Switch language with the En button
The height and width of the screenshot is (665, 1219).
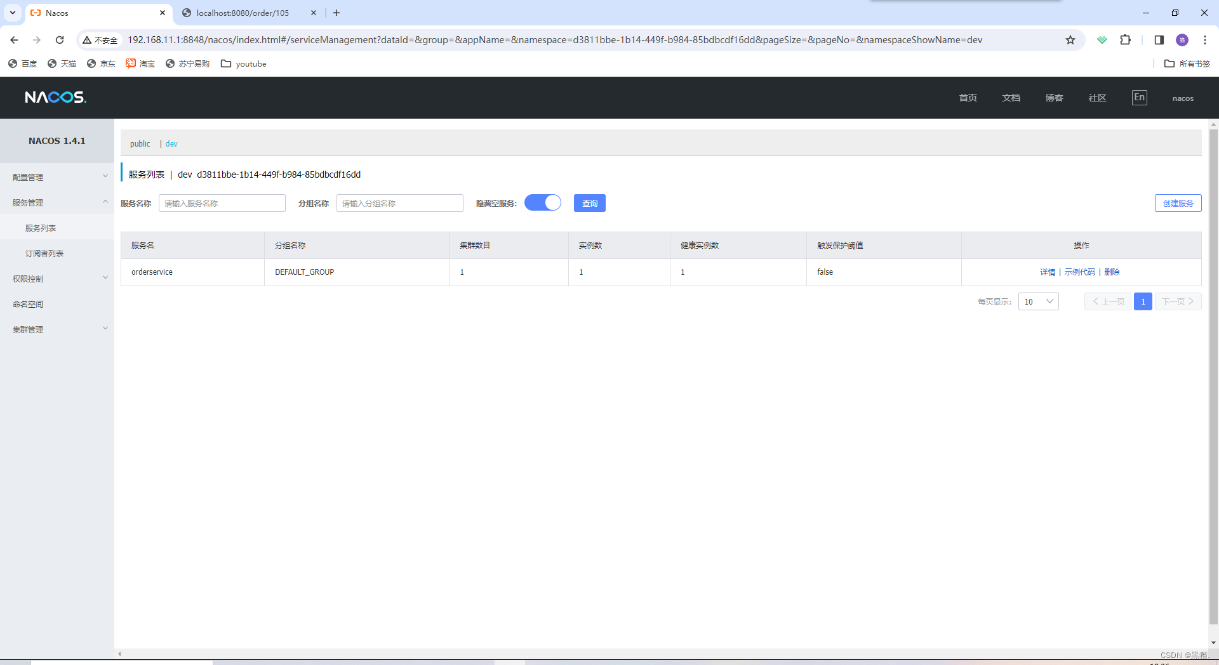[x=1140, y=97]
